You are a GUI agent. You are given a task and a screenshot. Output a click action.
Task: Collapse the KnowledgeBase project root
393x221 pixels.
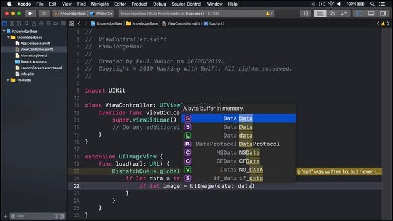click(x=4, y=31)
